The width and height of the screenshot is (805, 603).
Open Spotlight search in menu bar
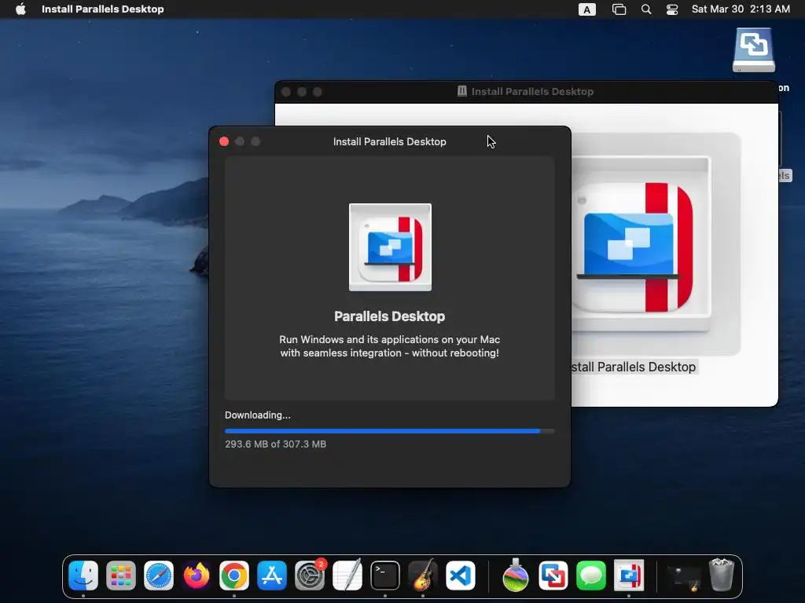[x=646, y=9]
